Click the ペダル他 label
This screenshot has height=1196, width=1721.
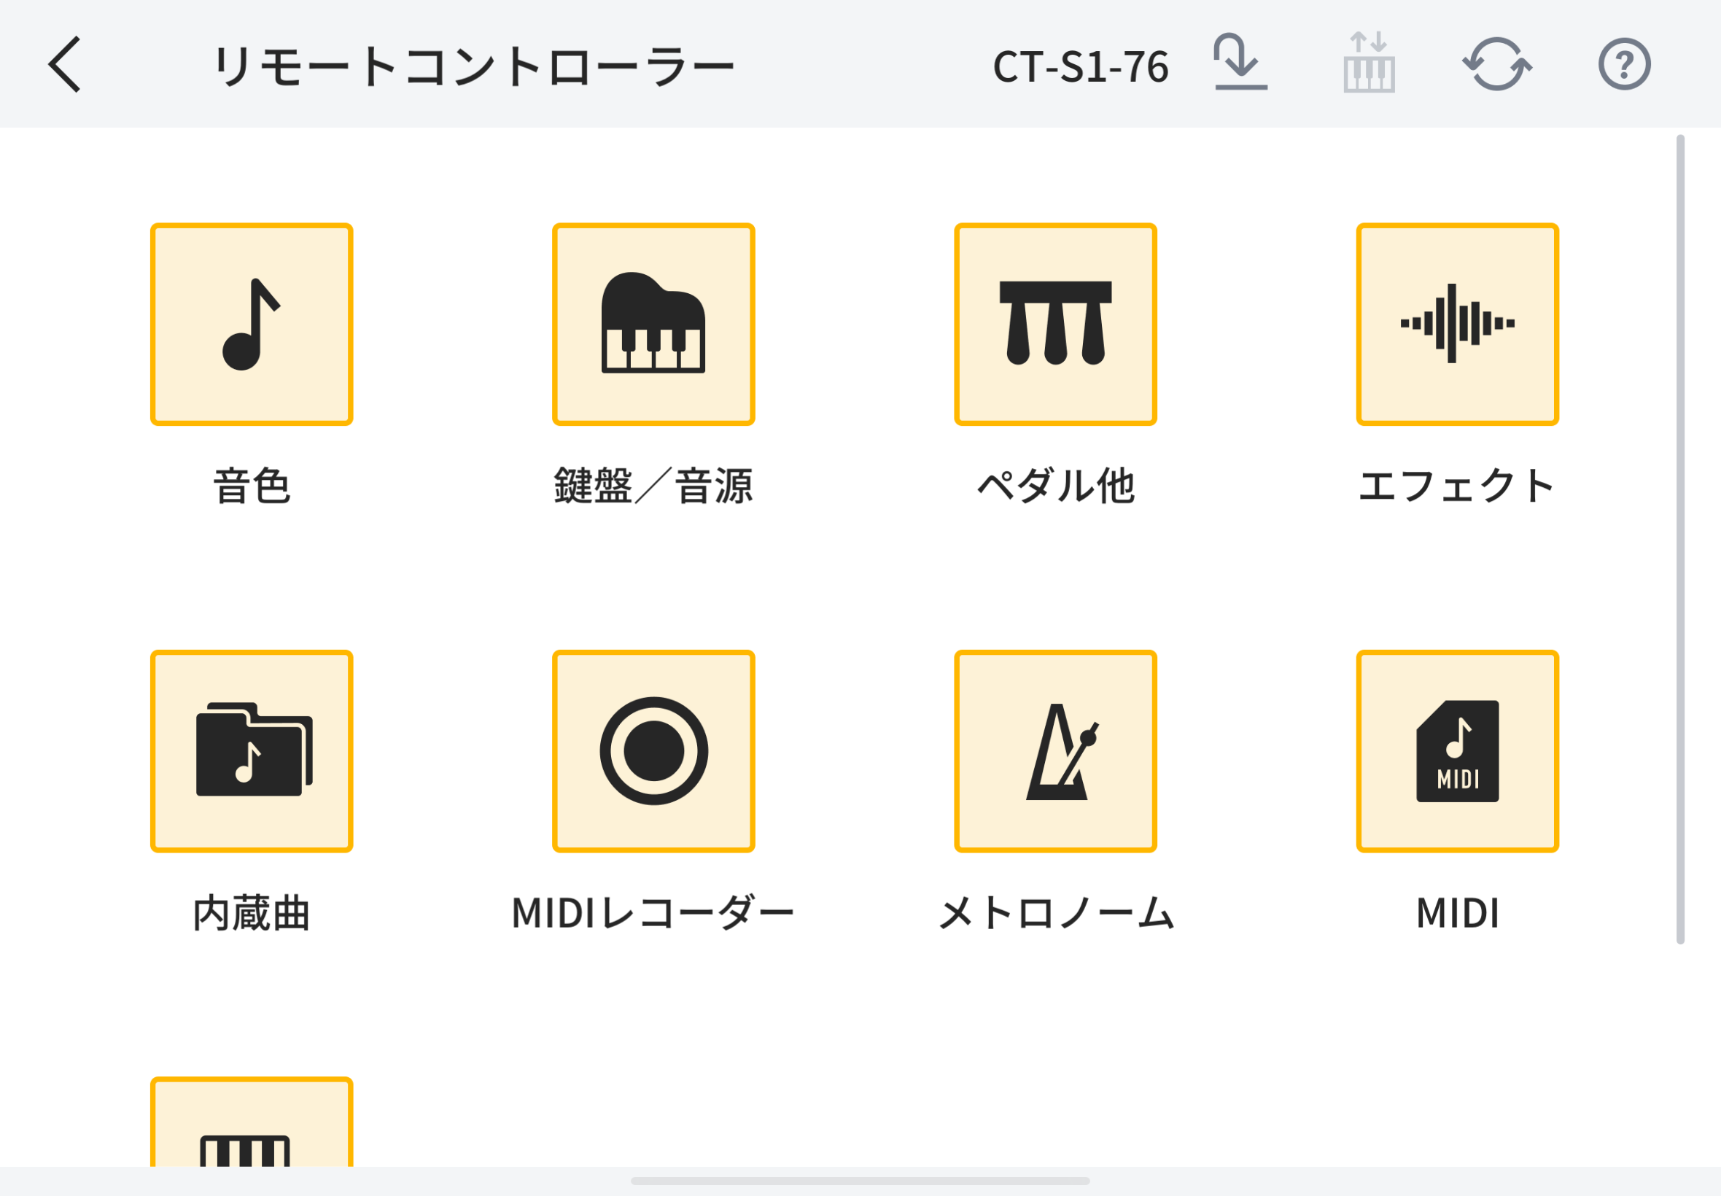tap(1056, 486)
